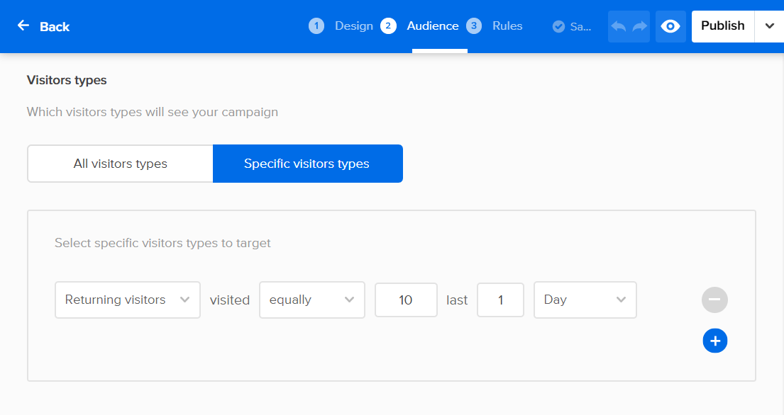This screenshot has width=784, height=415.
Task: Remove the rule with minus icon
Action: click(714, 300)
